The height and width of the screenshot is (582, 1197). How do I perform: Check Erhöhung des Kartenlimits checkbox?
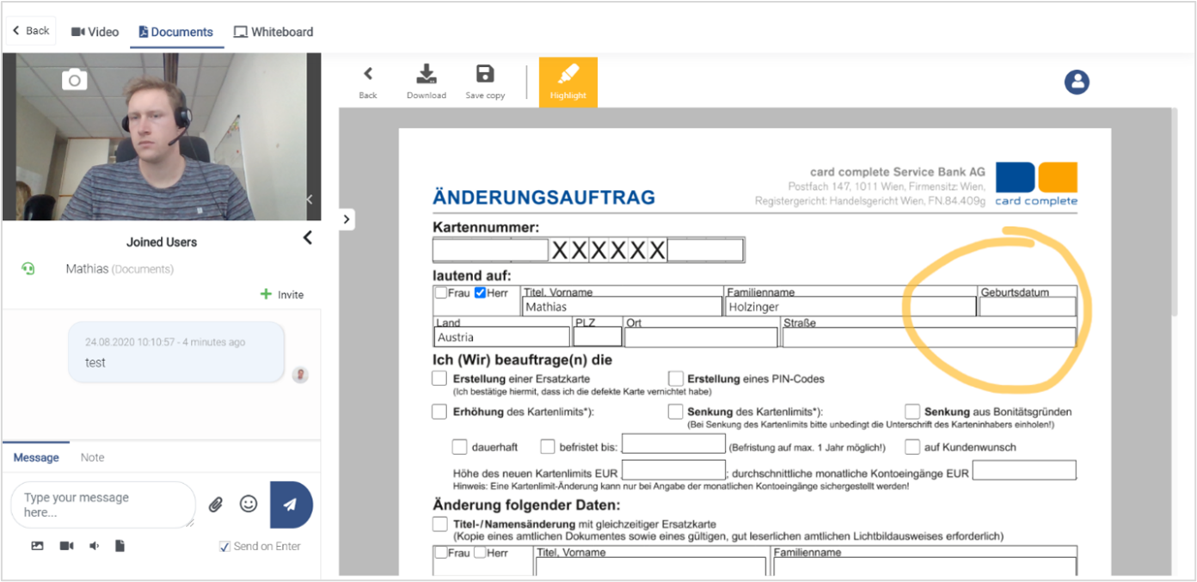point(439,412)
